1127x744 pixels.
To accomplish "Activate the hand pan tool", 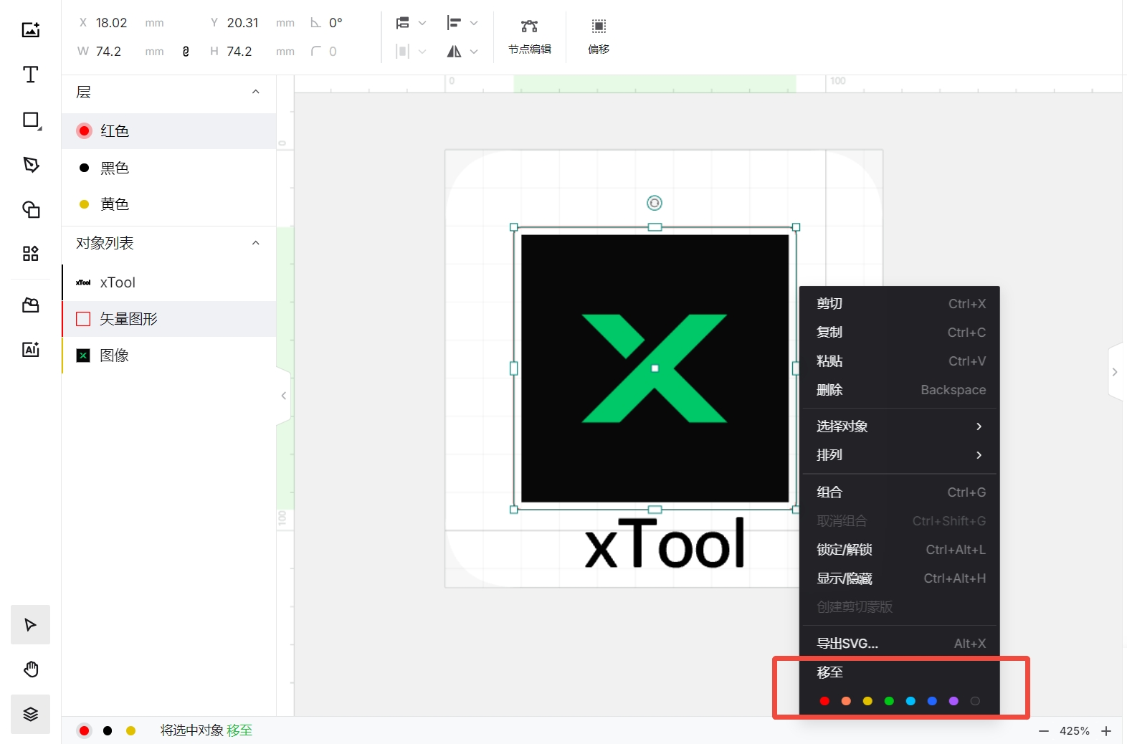I will (x=30, y=669).
